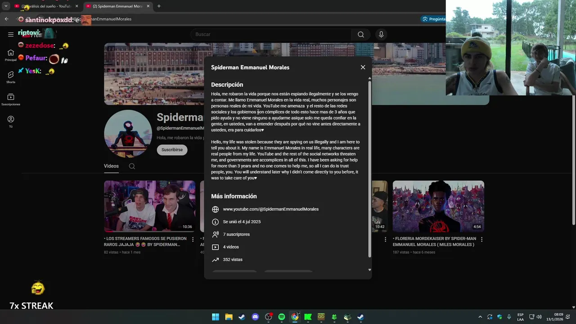Screen dimensions: 576x324
Task: Open FLORERIA MORDEKAISER video title link
Action: 435,242
